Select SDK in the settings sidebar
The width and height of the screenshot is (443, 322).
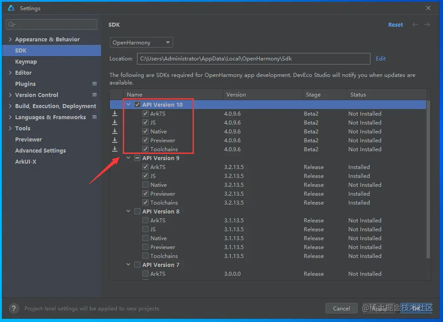click(52, 50)
